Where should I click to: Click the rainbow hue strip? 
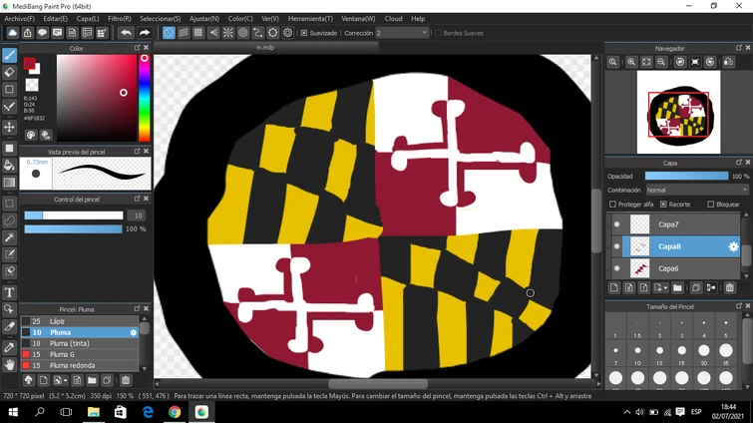tap(144, 98)
